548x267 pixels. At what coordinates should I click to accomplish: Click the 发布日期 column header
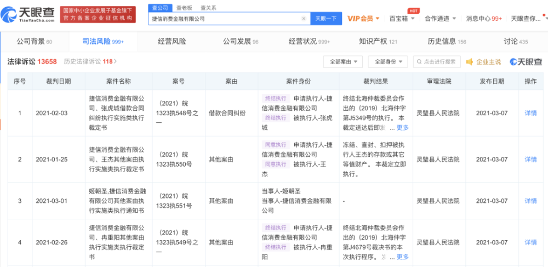pyautogui.click(x=492, y=82)
